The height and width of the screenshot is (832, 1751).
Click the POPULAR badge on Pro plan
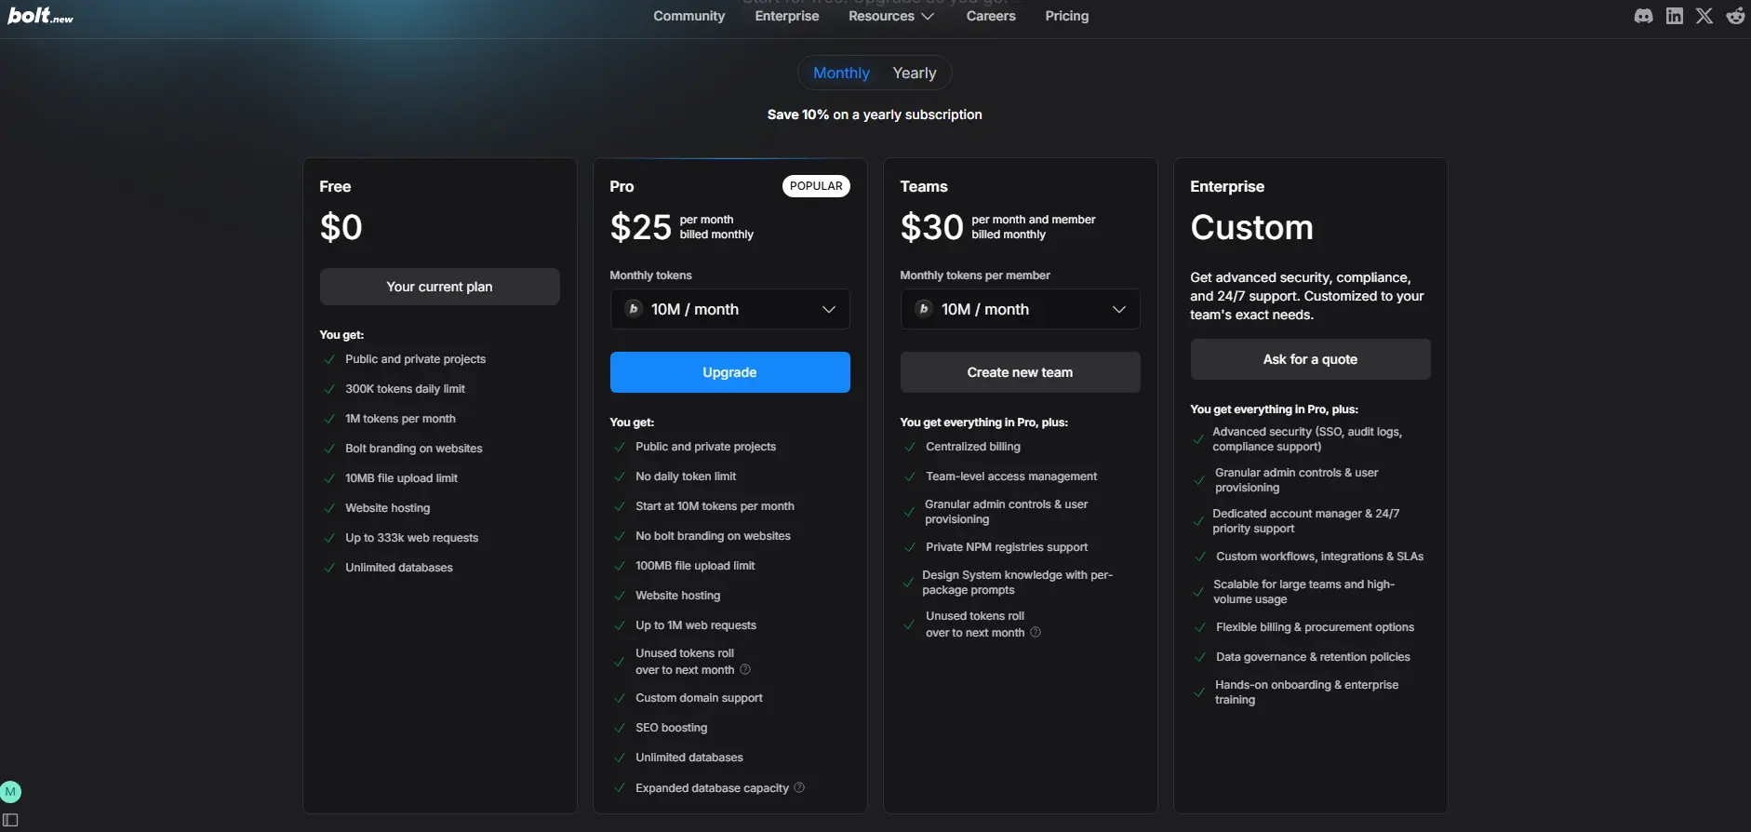[816, 186]
